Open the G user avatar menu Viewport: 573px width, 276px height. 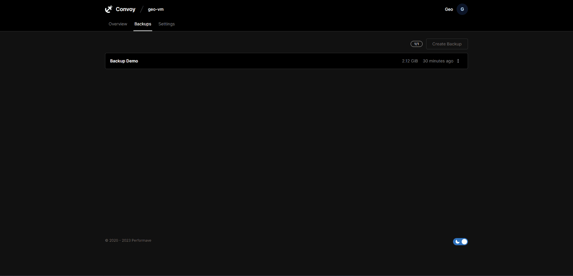[462, 9]
